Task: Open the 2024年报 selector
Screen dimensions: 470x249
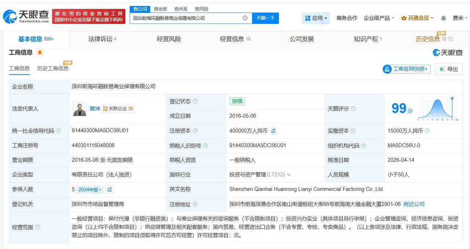Action: 90,190
